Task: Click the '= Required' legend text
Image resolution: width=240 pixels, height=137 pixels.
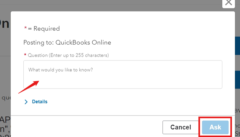Action: coord(44,29)
